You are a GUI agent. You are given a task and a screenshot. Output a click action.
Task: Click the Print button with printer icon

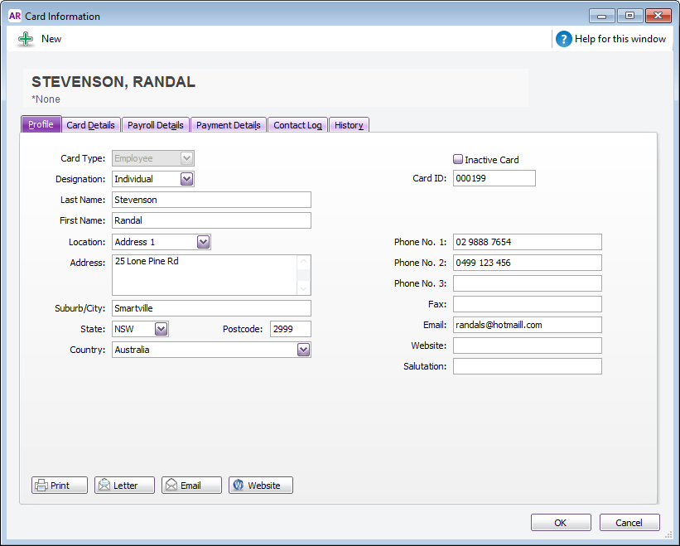coord(60,486)
